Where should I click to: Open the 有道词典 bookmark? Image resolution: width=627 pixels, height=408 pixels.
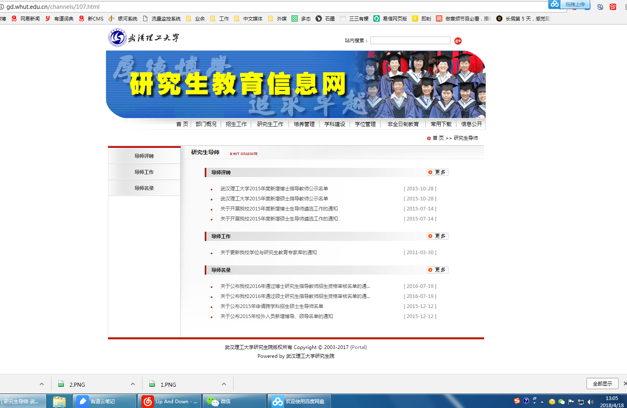pos(59,18)
